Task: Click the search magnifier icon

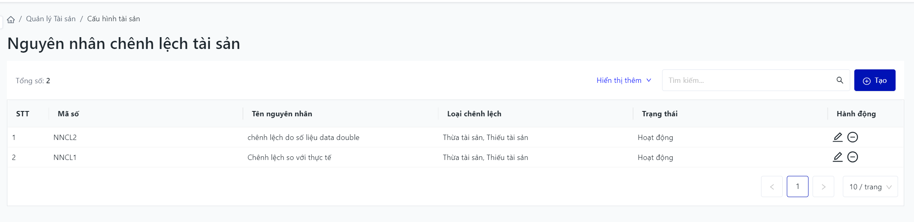Action: pyautogui.click(x=840, y=80)
